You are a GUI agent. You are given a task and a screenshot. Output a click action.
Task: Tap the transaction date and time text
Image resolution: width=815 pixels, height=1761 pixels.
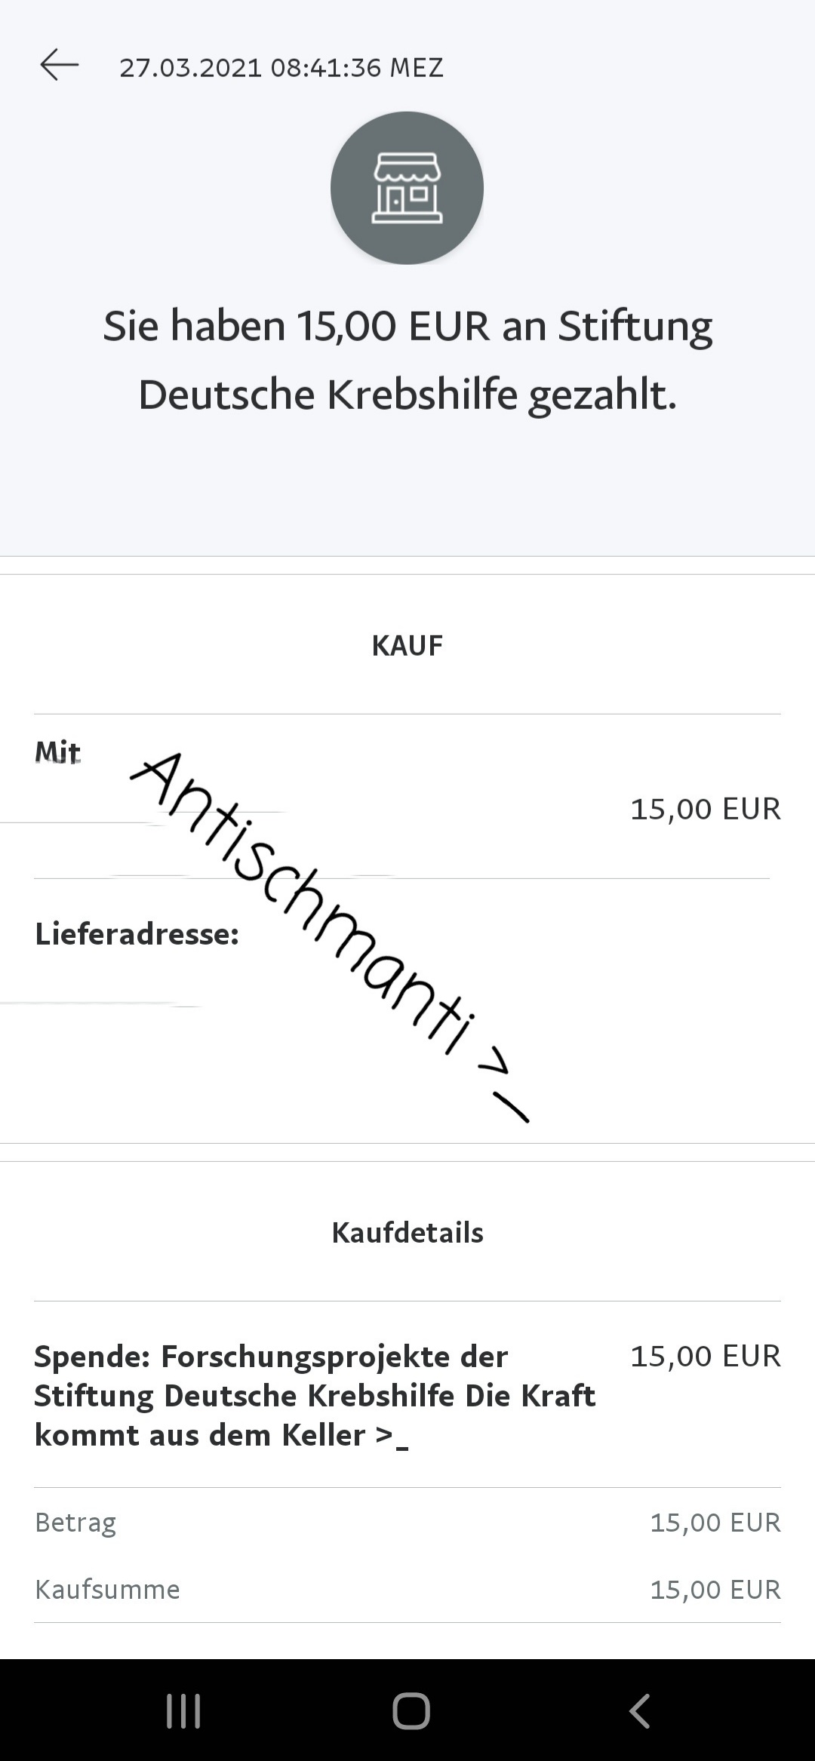click(x=281, y=68)
